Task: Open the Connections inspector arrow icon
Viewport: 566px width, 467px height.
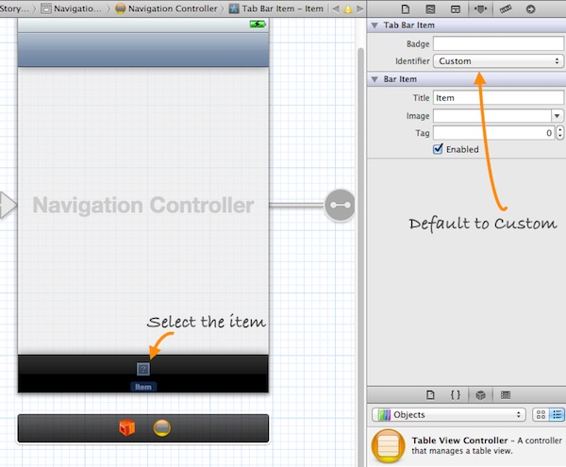Action: (531, 8)
